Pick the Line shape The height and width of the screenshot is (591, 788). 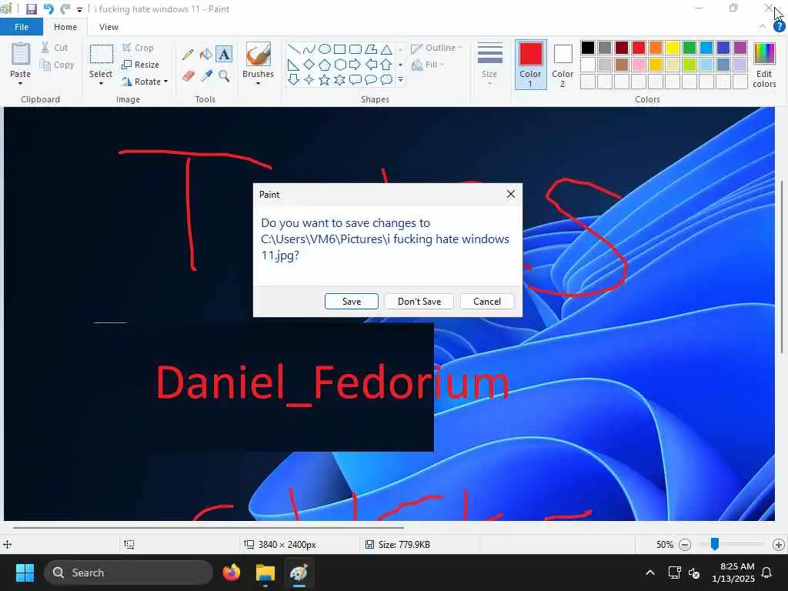294,49
